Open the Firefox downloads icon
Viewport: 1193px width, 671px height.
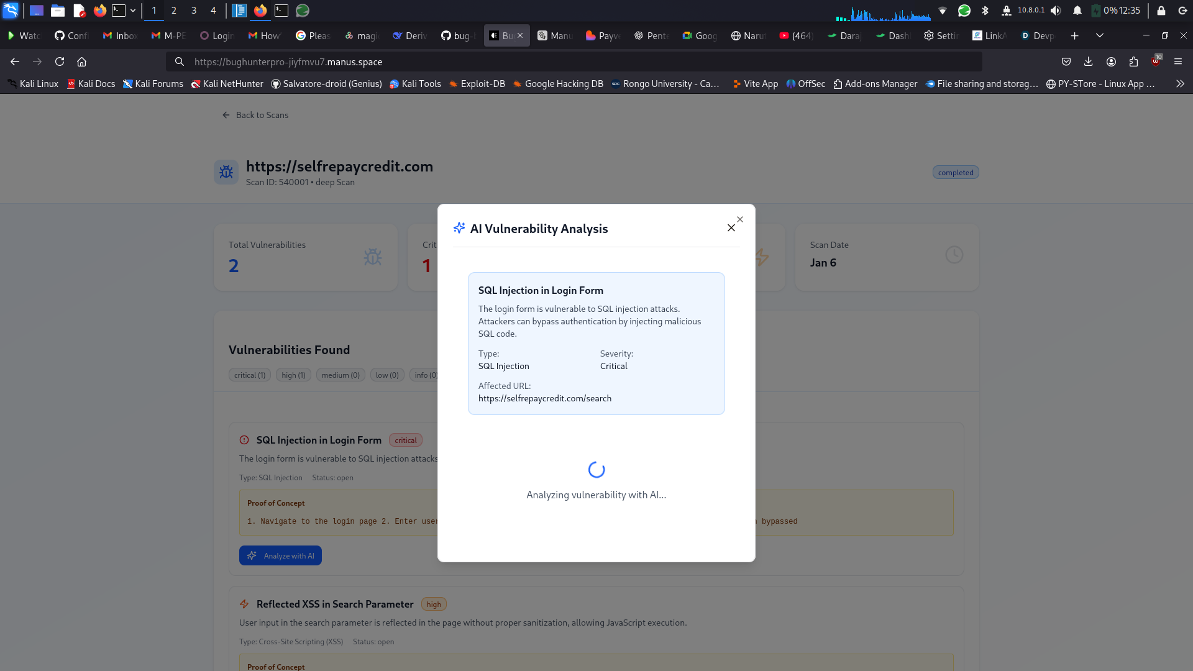pos(1089,62)
